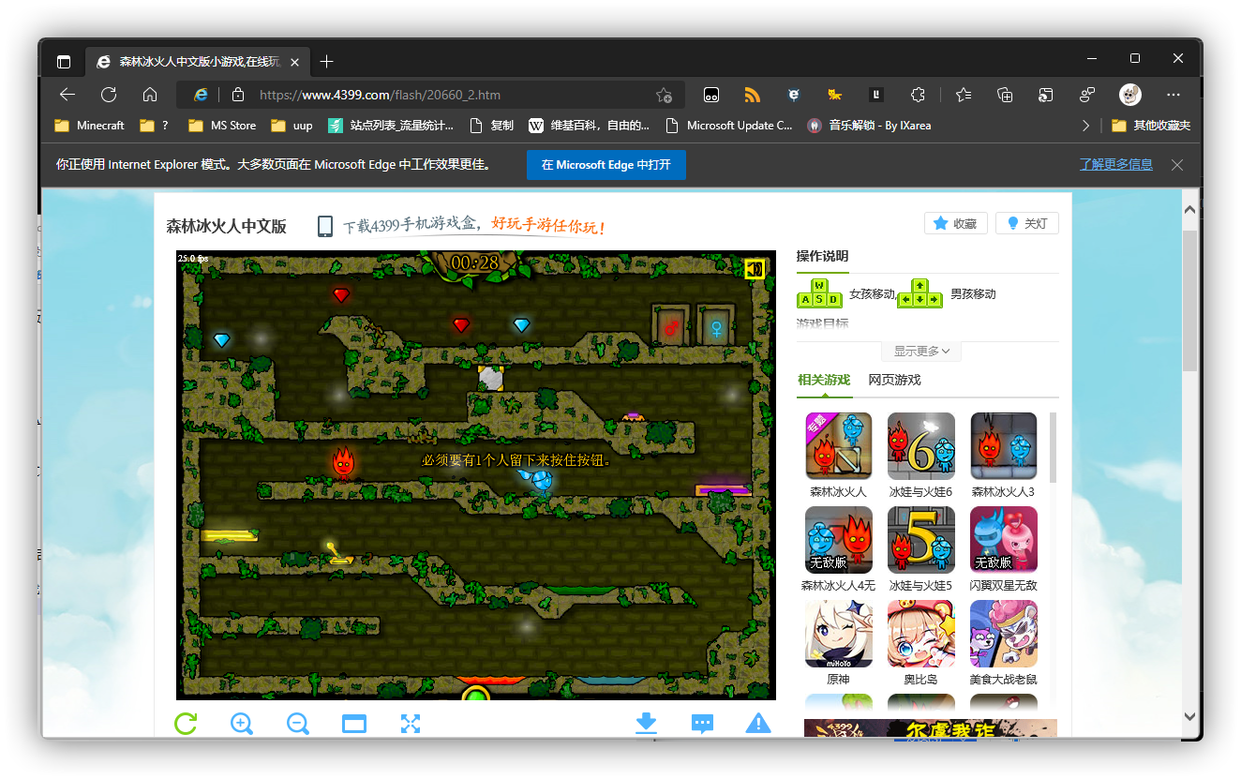This screenshot has width=1241, height=779.
Task: Open fullscreen expand arrows icon below game
Action: 411,723
